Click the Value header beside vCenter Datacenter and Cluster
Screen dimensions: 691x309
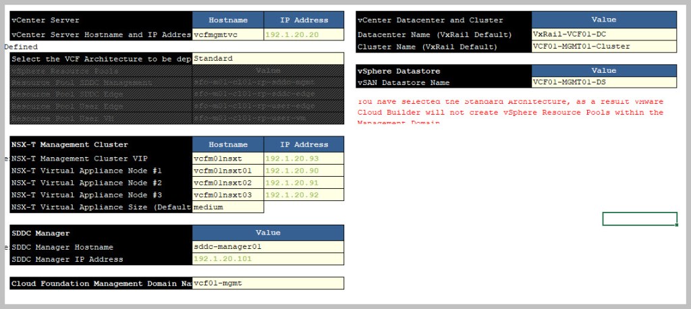(x=604, y=20)
